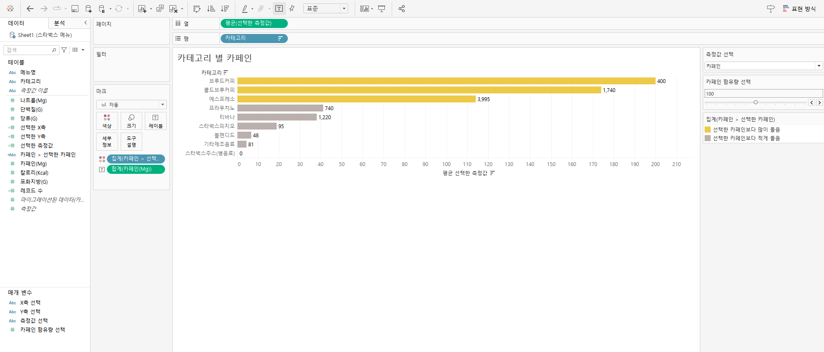Click the refresh run update icon
The image size is (824, 352).
119,9
